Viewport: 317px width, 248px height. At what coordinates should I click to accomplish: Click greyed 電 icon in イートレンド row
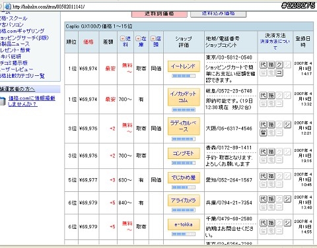[271, 73]
